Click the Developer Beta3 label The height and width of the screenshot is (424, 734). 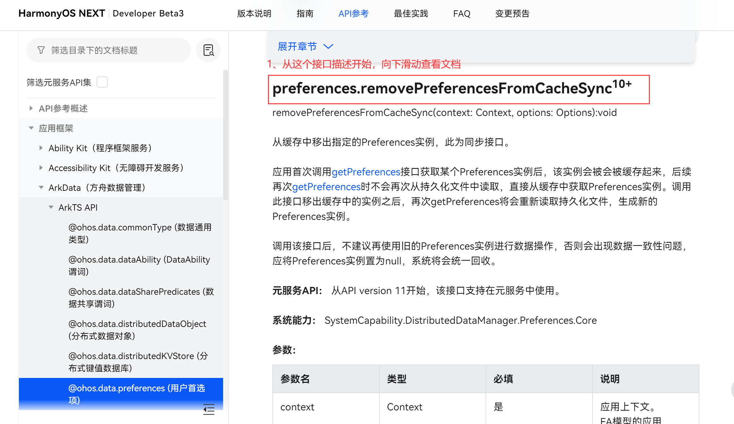tap(148, 13)
